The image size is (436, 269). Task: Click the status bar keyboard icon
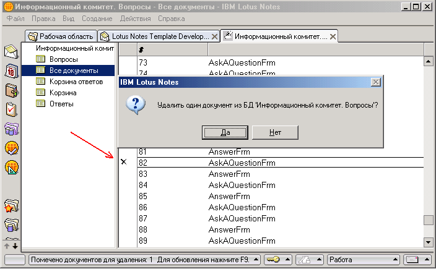[x=412, y=260]
